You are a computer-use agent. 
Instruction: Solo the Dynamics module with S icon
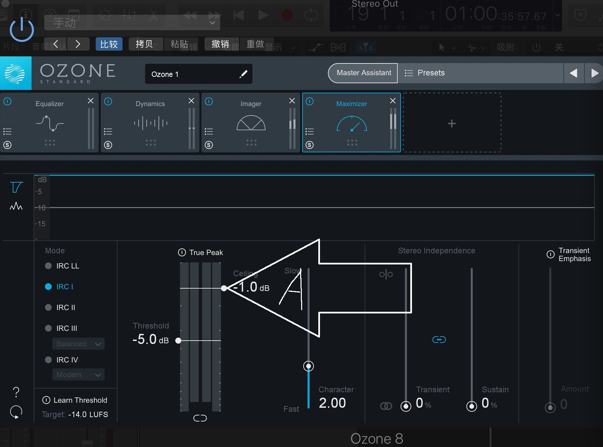point(108,145)
